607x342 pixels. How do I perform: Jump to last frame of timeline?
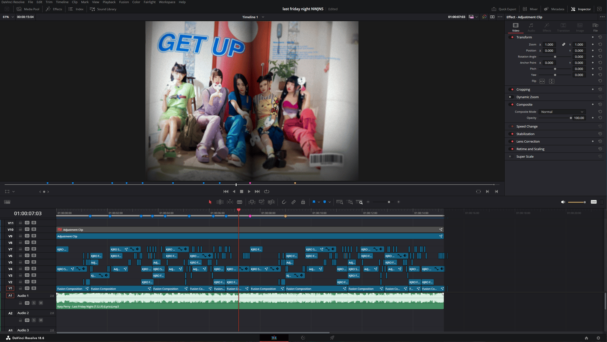[x=257, y=192]
